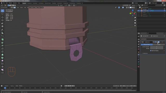166x93 pixels.
Task: Switch to the Modeling workspace tab
Action: click(29, 3)
